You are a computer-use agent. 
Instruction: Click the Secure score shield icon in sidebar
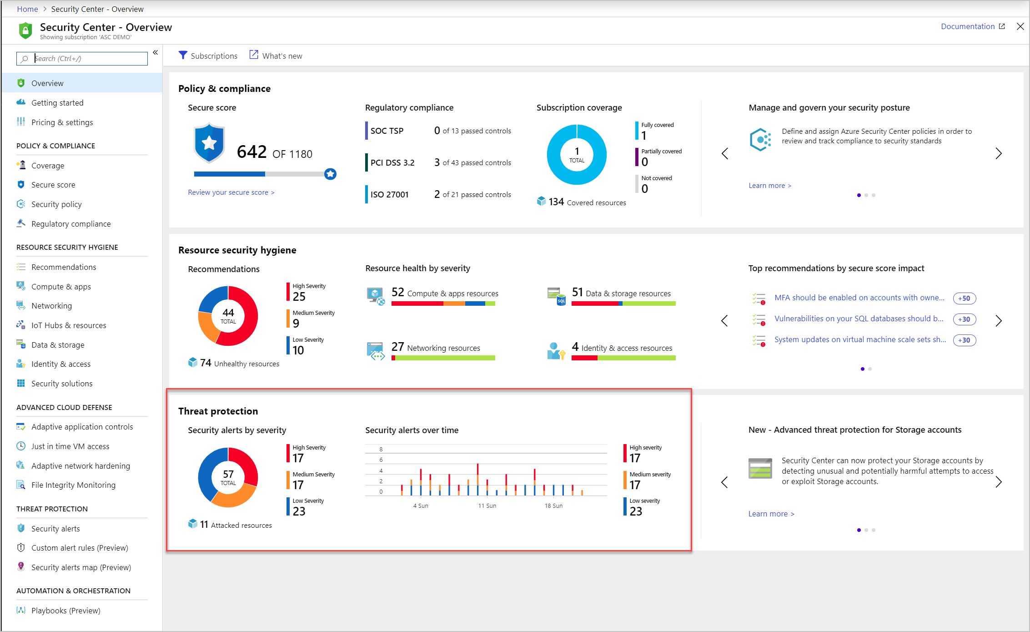point(21,184)
